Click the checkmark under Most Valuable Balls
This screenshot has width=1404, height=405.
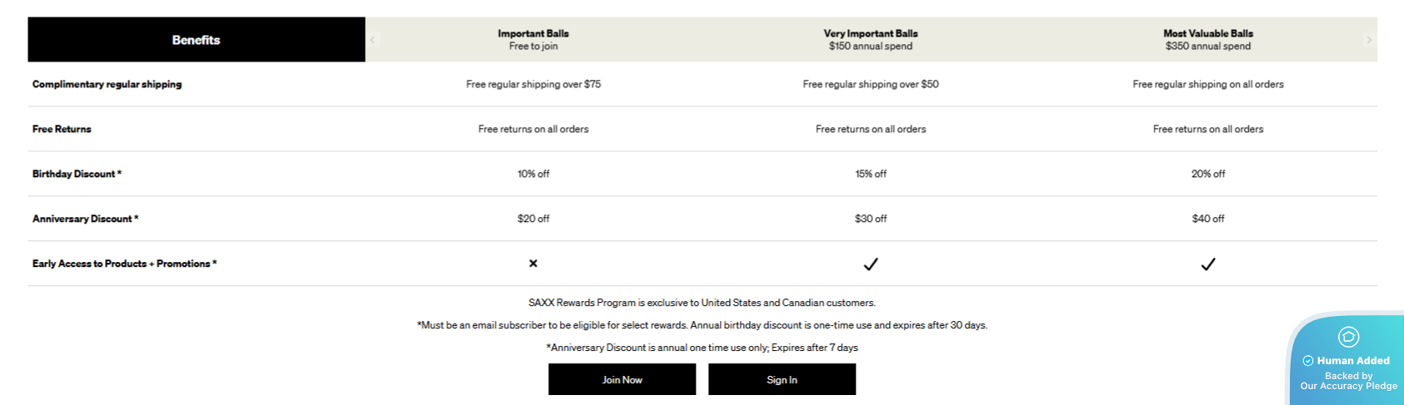click(1208, 264)
